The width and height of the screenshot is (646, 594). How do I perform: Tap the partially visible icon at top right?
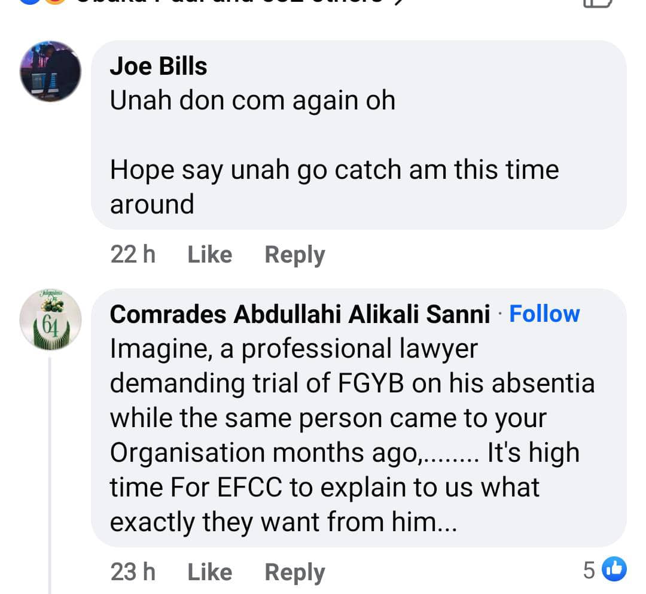[x=598, y=3]
